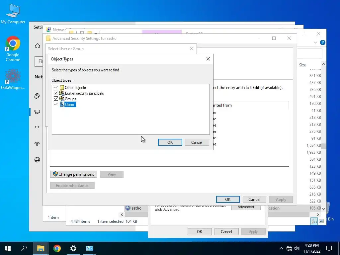The height and width of the screenshot is (255, 340).
Task: Open the DataWagon desktop shortcut
Action: coord(13,79)
